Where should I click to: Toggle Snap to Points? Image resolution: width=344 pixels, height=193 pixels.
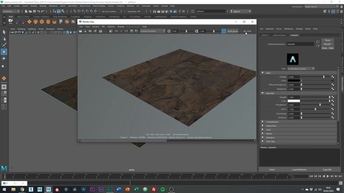83,11
